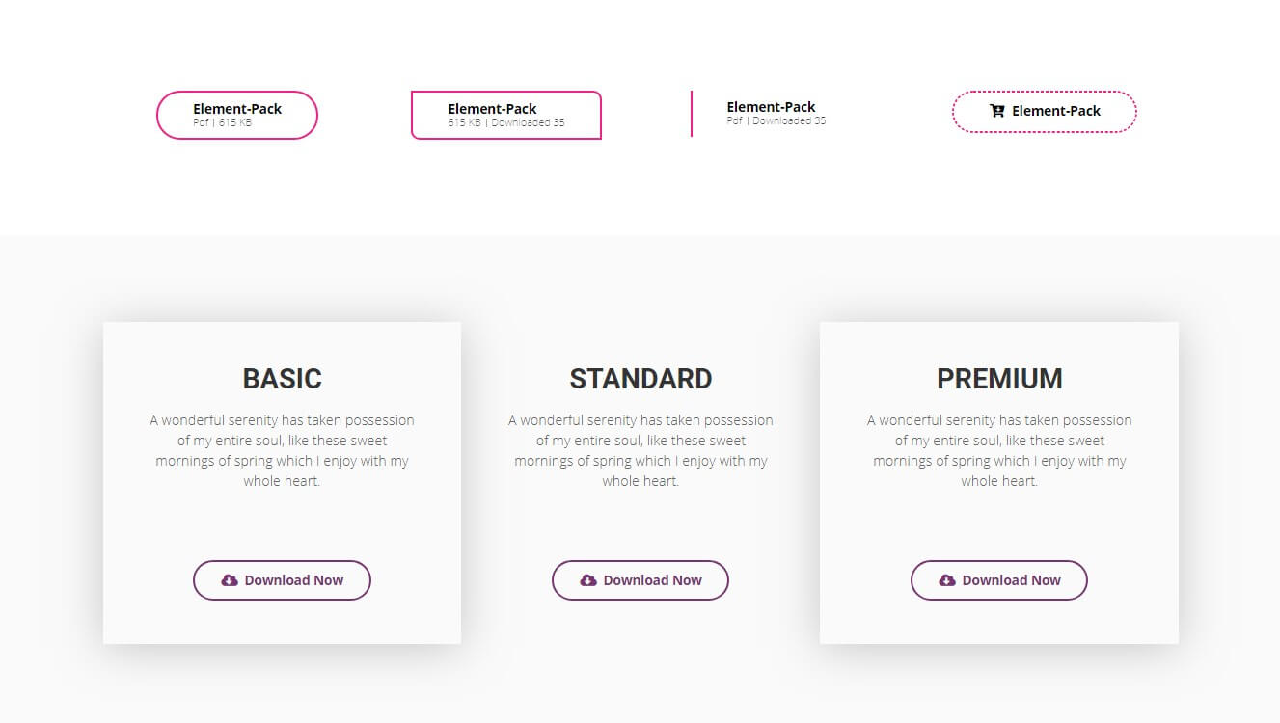This screenshot has height=723, width=1280.
Task: Click the cloud download icon in BASIC card
Action: (x=230, y=580)
